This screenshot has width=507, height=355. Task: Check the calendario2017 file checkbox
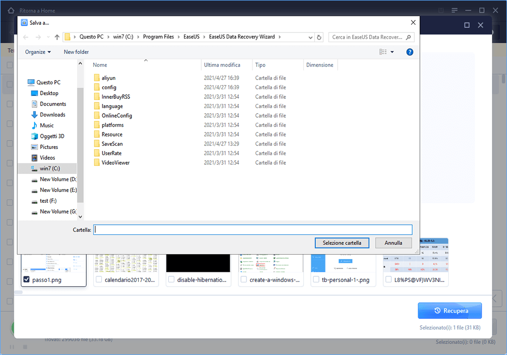click(99, 280)
